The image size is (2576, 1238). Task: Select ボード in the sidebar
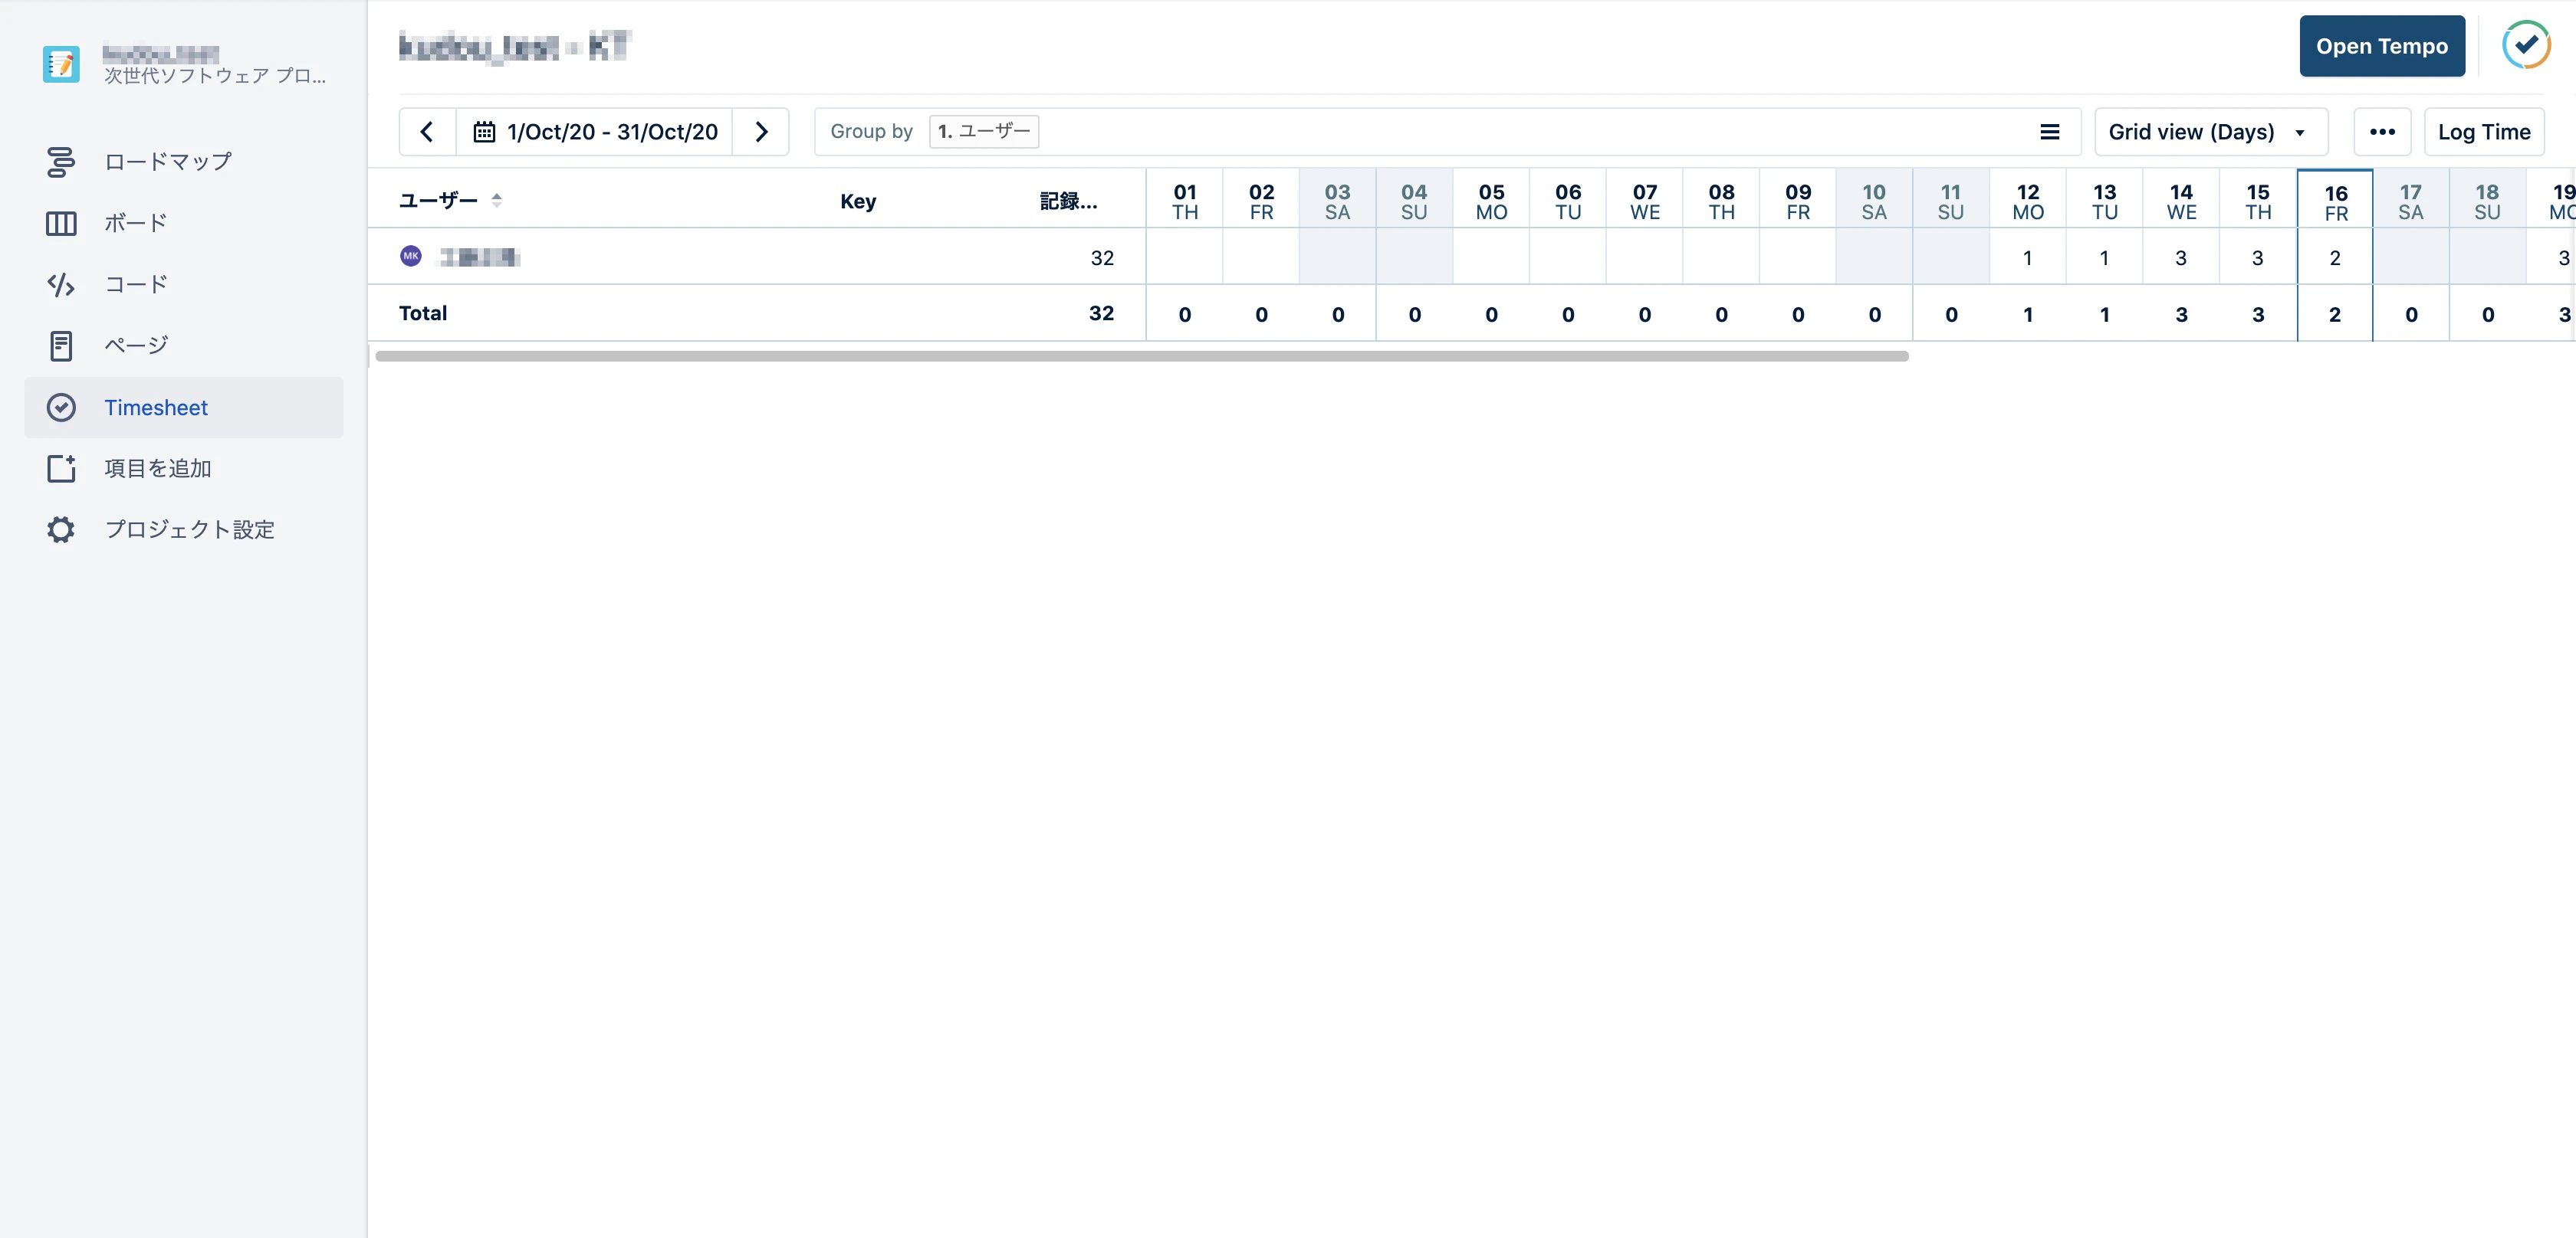click(x=184, y=224)
